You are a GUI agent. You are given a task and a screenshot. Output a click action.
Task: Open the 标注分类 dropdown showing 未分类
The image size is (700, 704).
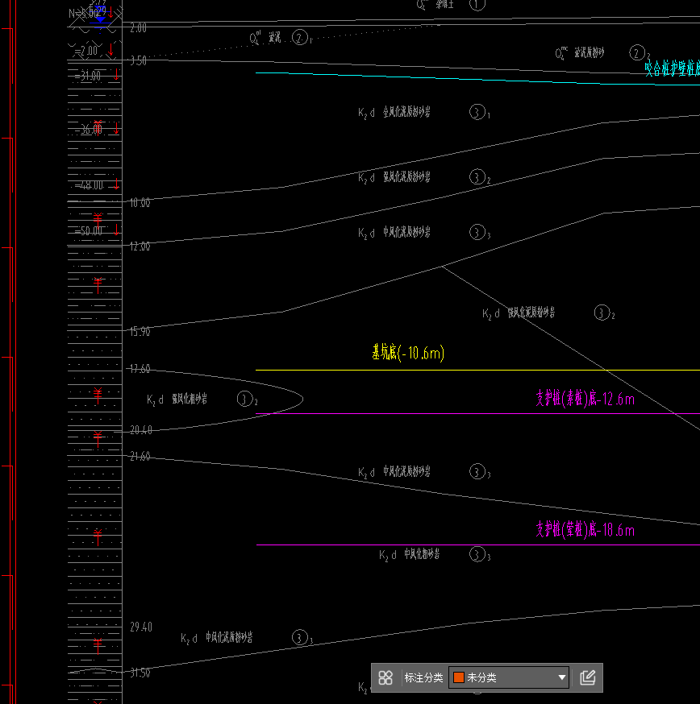coord(509,677)
